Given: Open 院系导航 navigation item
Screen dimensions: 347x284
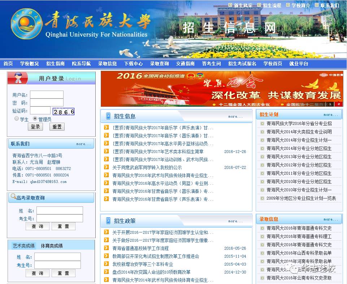Looking at the screenshot, I should tap(82, 64).
